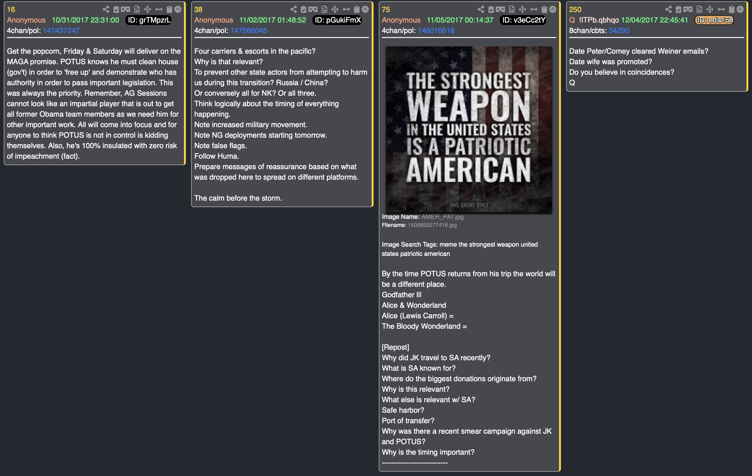Viewport: 752px width, 476px height.
Task: Click Anonymous author name on post 38
Action: tap(214, 20)
